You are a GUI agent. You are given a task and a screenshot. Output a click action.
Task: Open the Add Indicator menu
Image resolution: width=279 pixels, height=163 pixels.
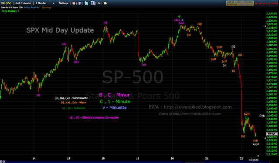(23, 3)
